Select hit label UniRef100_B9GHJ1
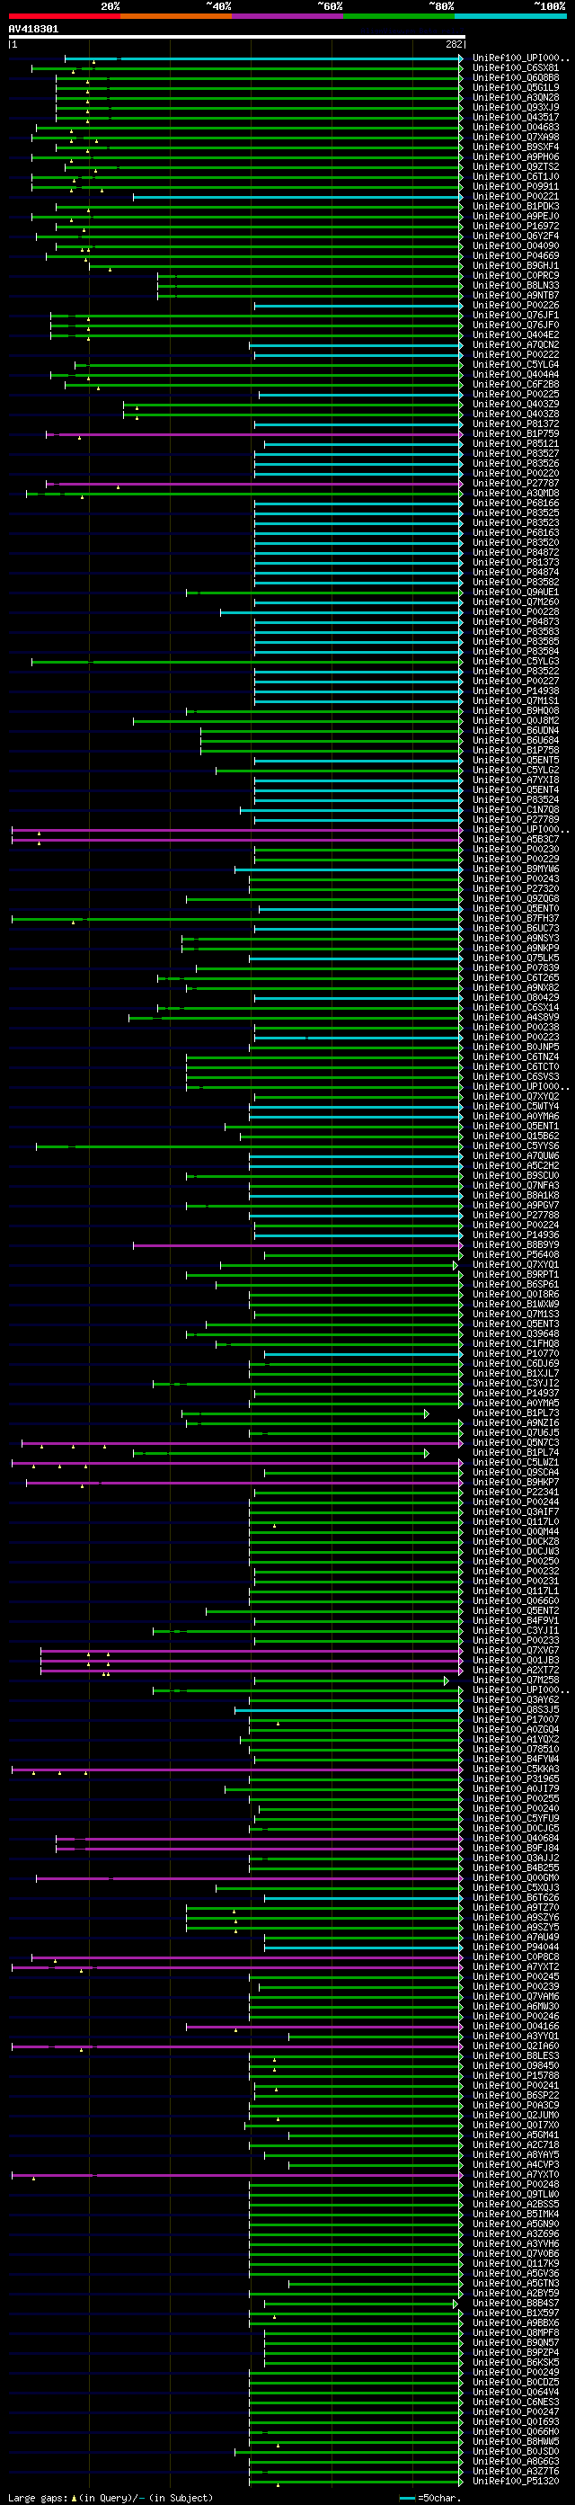575x2505 pixels. tap(516, 265)
